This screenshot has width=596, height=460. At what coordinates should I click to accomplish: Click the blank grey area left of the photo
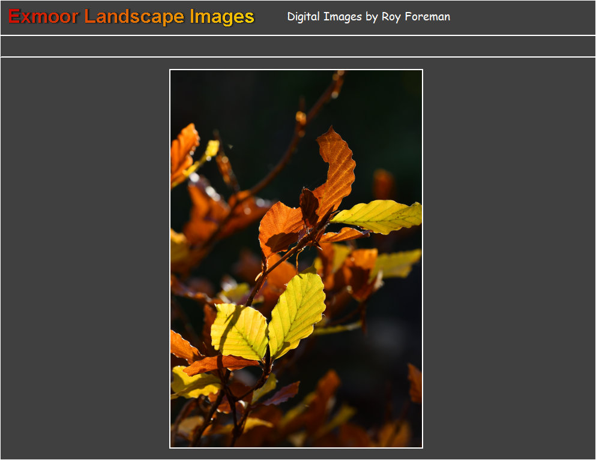point(84,258)
